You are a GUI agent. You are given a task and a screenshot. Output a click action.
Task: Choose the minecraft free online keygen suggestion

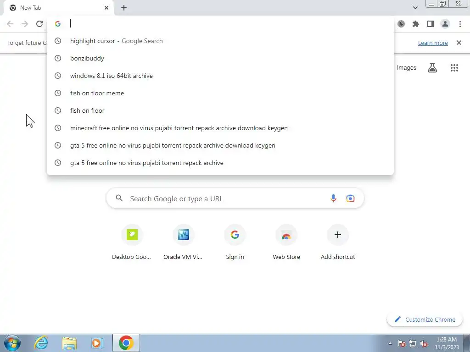tap(220, 128)
